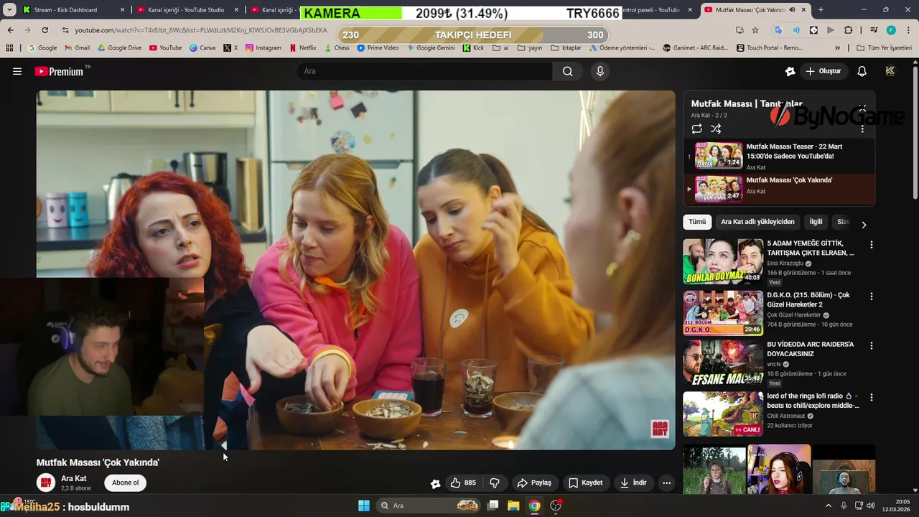Open lord of the rings lofi radio stream

(x=813, y=401)
